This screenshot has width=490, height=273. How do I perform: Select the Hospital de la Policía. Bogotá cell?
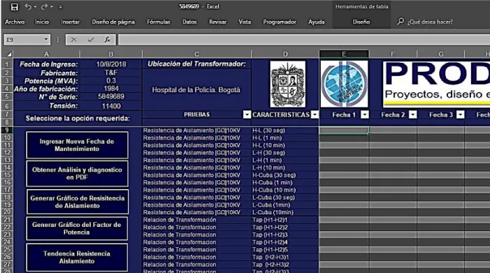(196, 90)
